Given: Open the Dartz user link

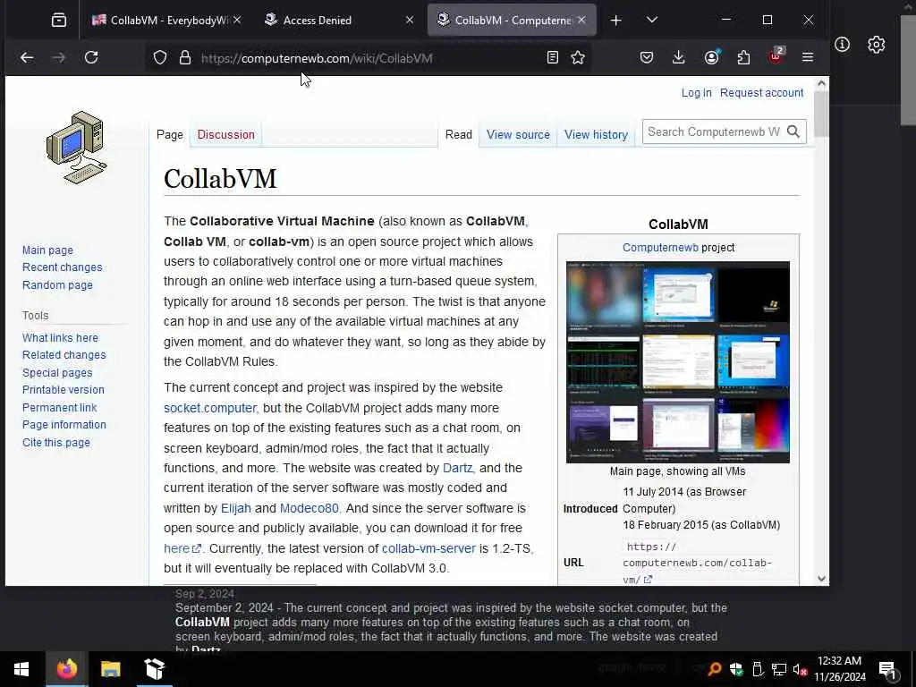Looking at the screenshot, I should (x=457, y=468).
